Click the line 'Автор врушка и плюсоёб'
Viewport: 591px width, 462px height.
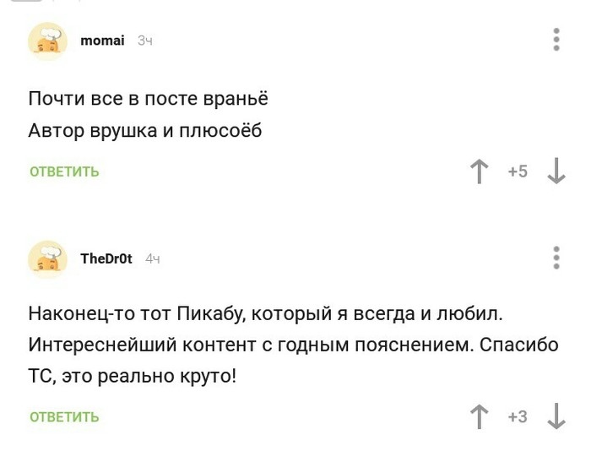pos(145,131)
